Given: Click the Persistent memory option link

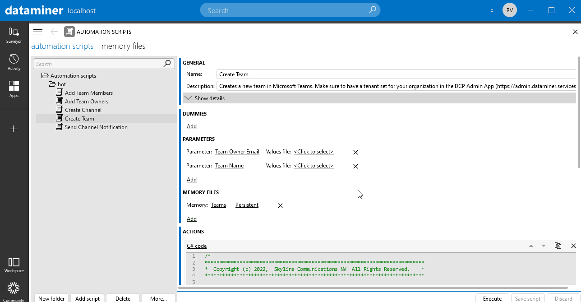Looking at the screenshot, I should click(x=247, y=205).
